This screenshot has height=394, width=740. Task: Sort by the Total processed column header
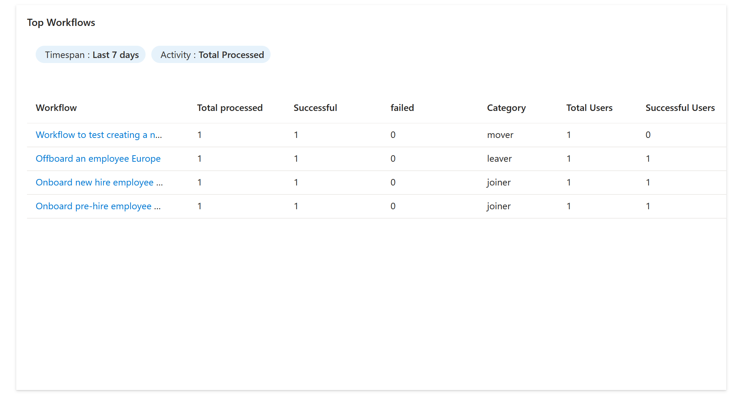tap(229, 107)
